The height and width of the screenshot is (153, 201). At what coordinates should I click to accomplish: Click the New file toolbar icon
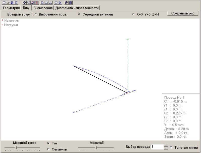pyautogui.click(x=4, y=3)
